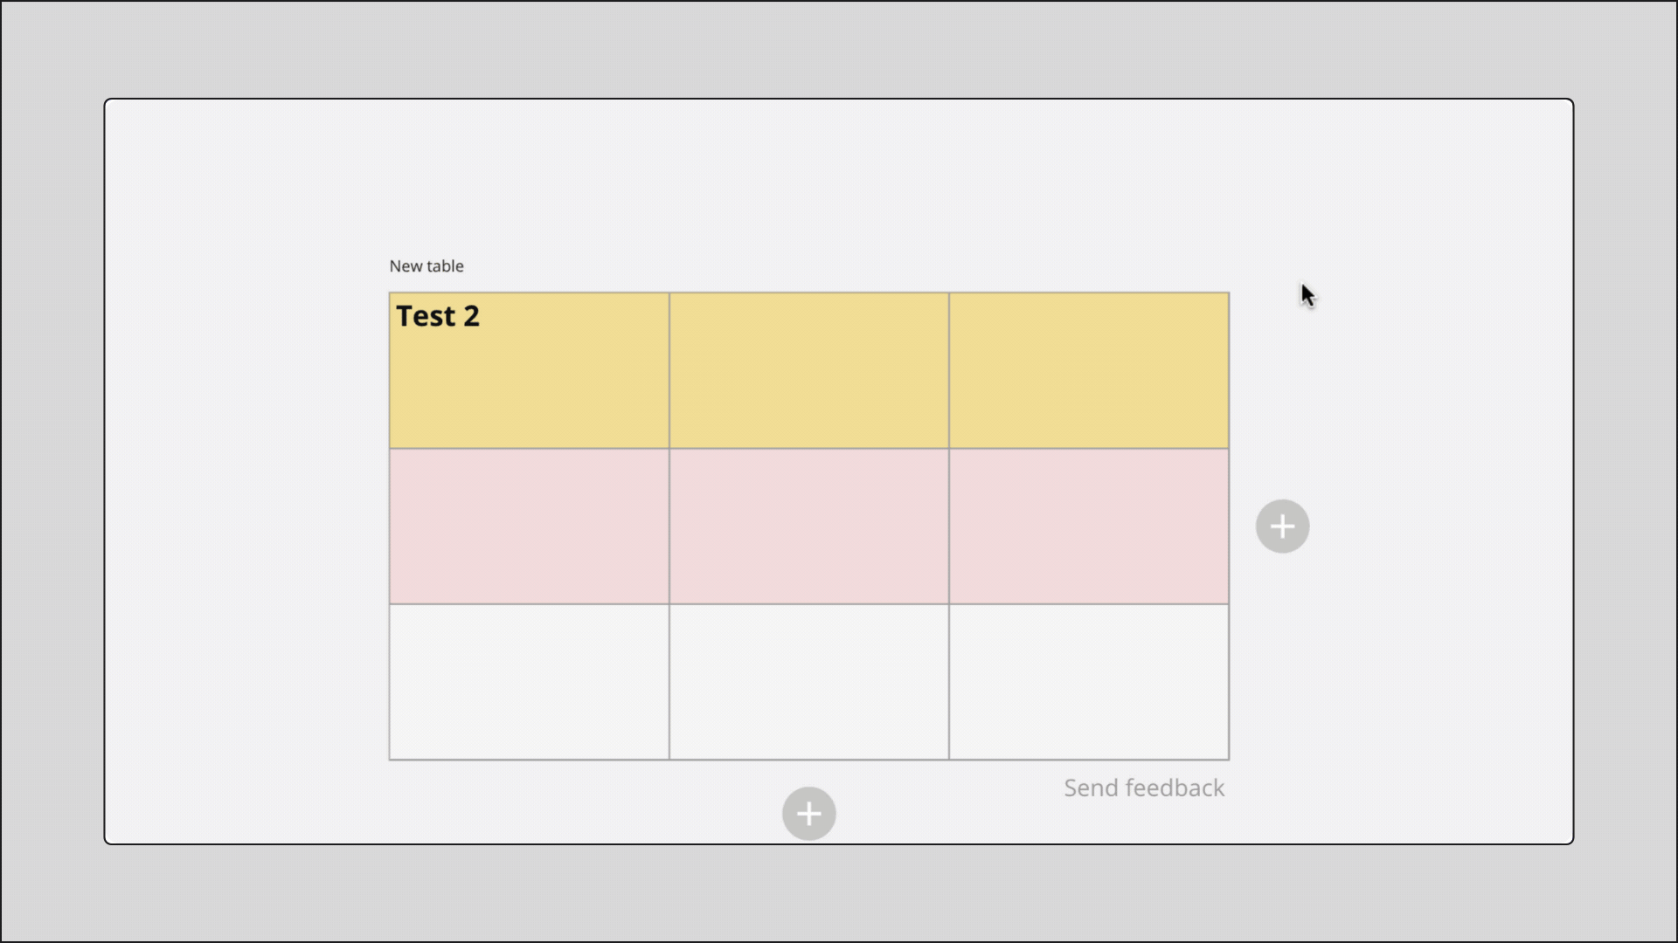Select the Test 2 header cell
The height and width of the screenshot is (943, 1678).
(528, 370)
